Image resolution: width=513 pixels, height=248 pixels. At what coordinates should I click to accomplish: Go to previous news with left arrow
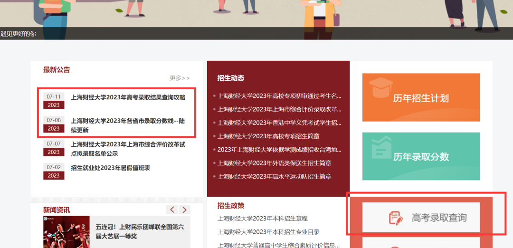coord(172,210)
